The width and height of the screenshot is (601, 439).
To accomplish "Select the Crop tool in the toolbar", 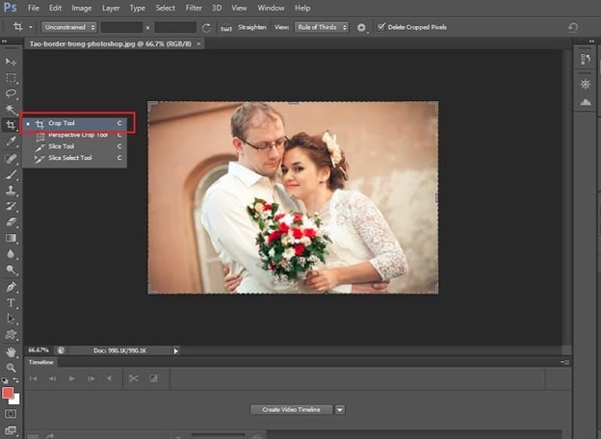I will click(11, 125).
